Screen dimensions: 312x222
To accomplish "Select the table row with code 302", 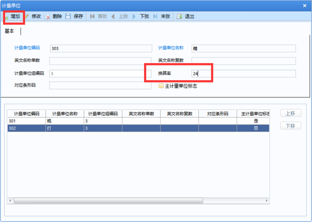I will click(x=138, y=128).
